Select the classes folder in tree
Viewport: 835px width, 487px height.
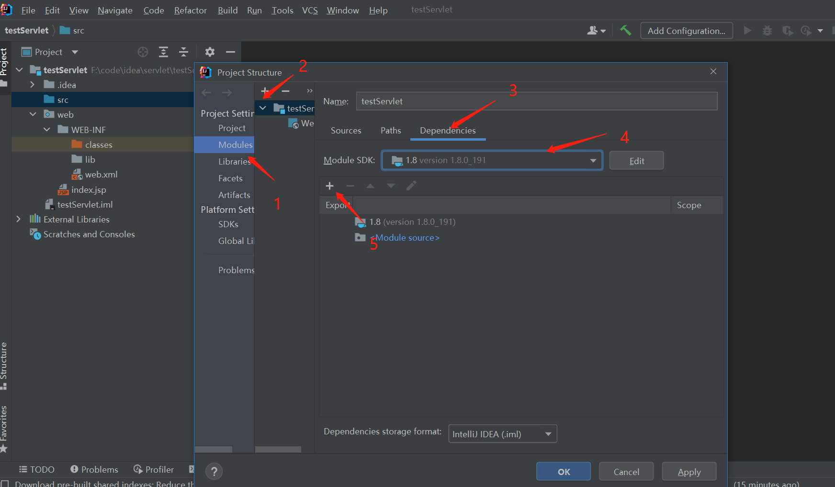point(99,144)
